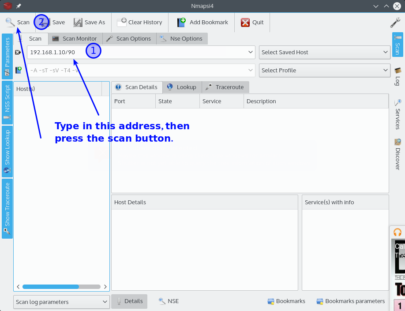
Task: Click the Save As toolbar icon
Action: click(x=78, y=22)
